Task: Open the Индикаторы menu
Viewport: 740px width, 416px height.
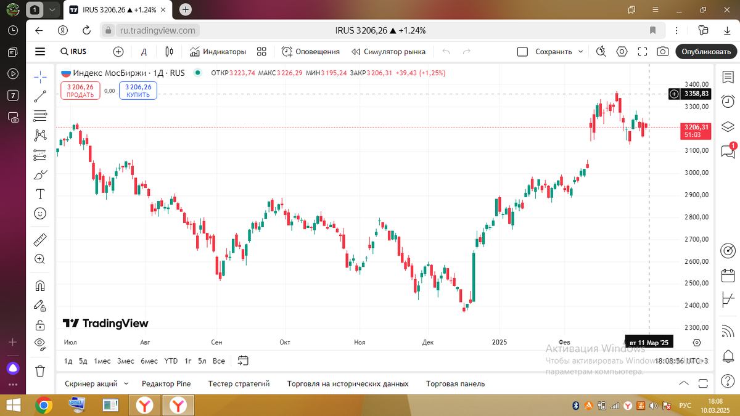Action: pos(218,52)
